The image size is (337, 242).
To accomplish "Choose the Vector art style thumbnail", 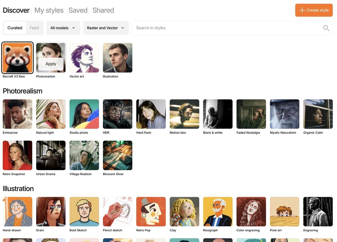I will [x=84, y=58].
